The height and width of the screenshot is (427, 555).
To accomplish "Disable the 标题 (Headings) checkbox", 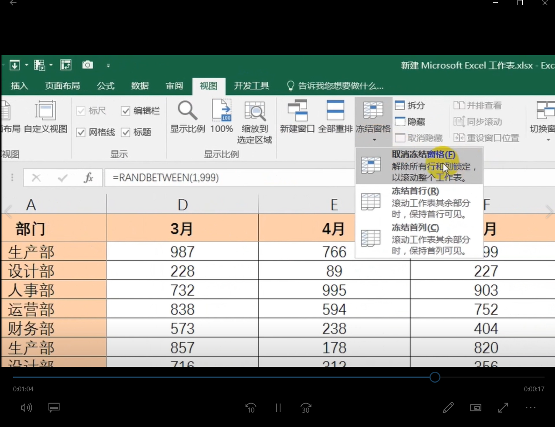I will [126, 132].
